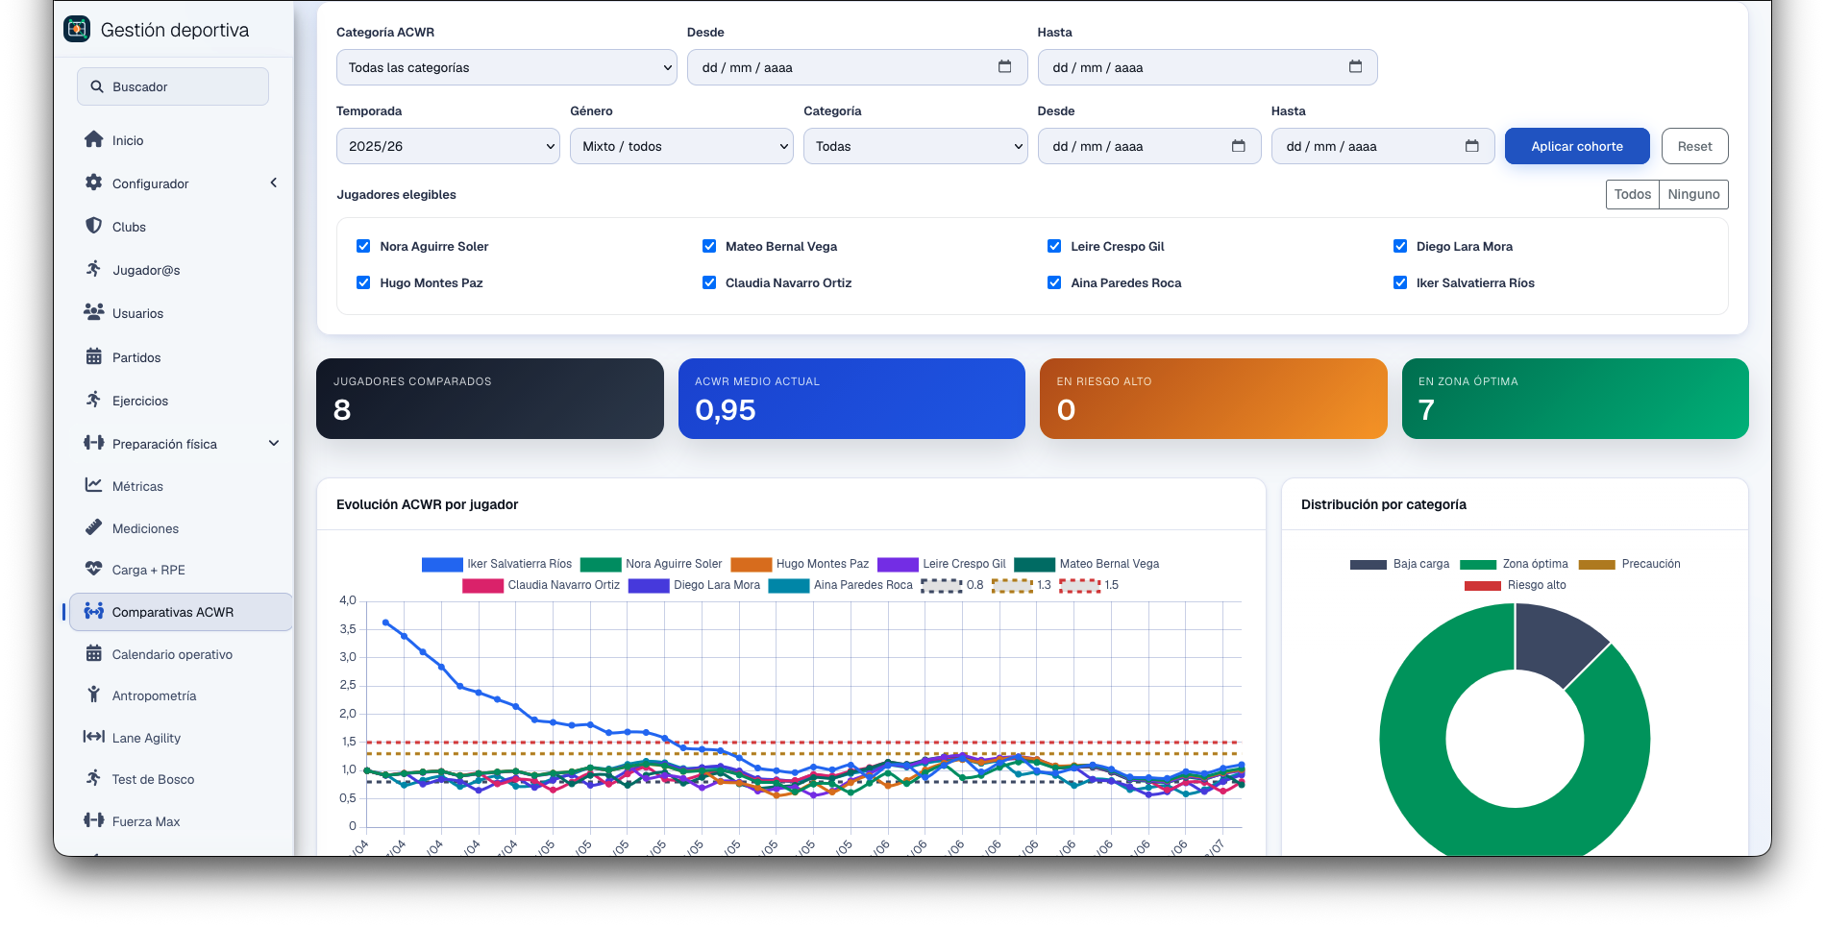Toggle Baja carga legend swatch

point(1368,564)
